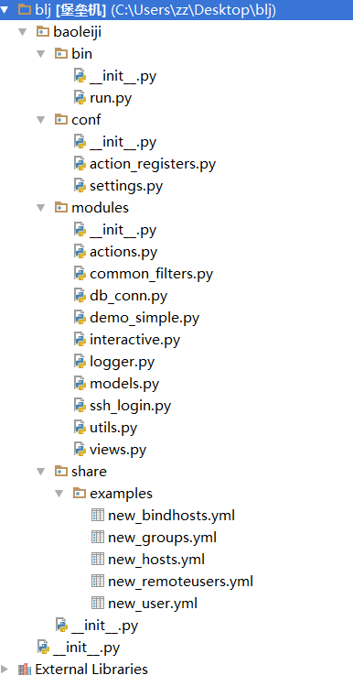The width and height of the screenshot is (353, 686).
Task: Click the YAML icon beside new_hosts.yml
Action: (98, 559)
